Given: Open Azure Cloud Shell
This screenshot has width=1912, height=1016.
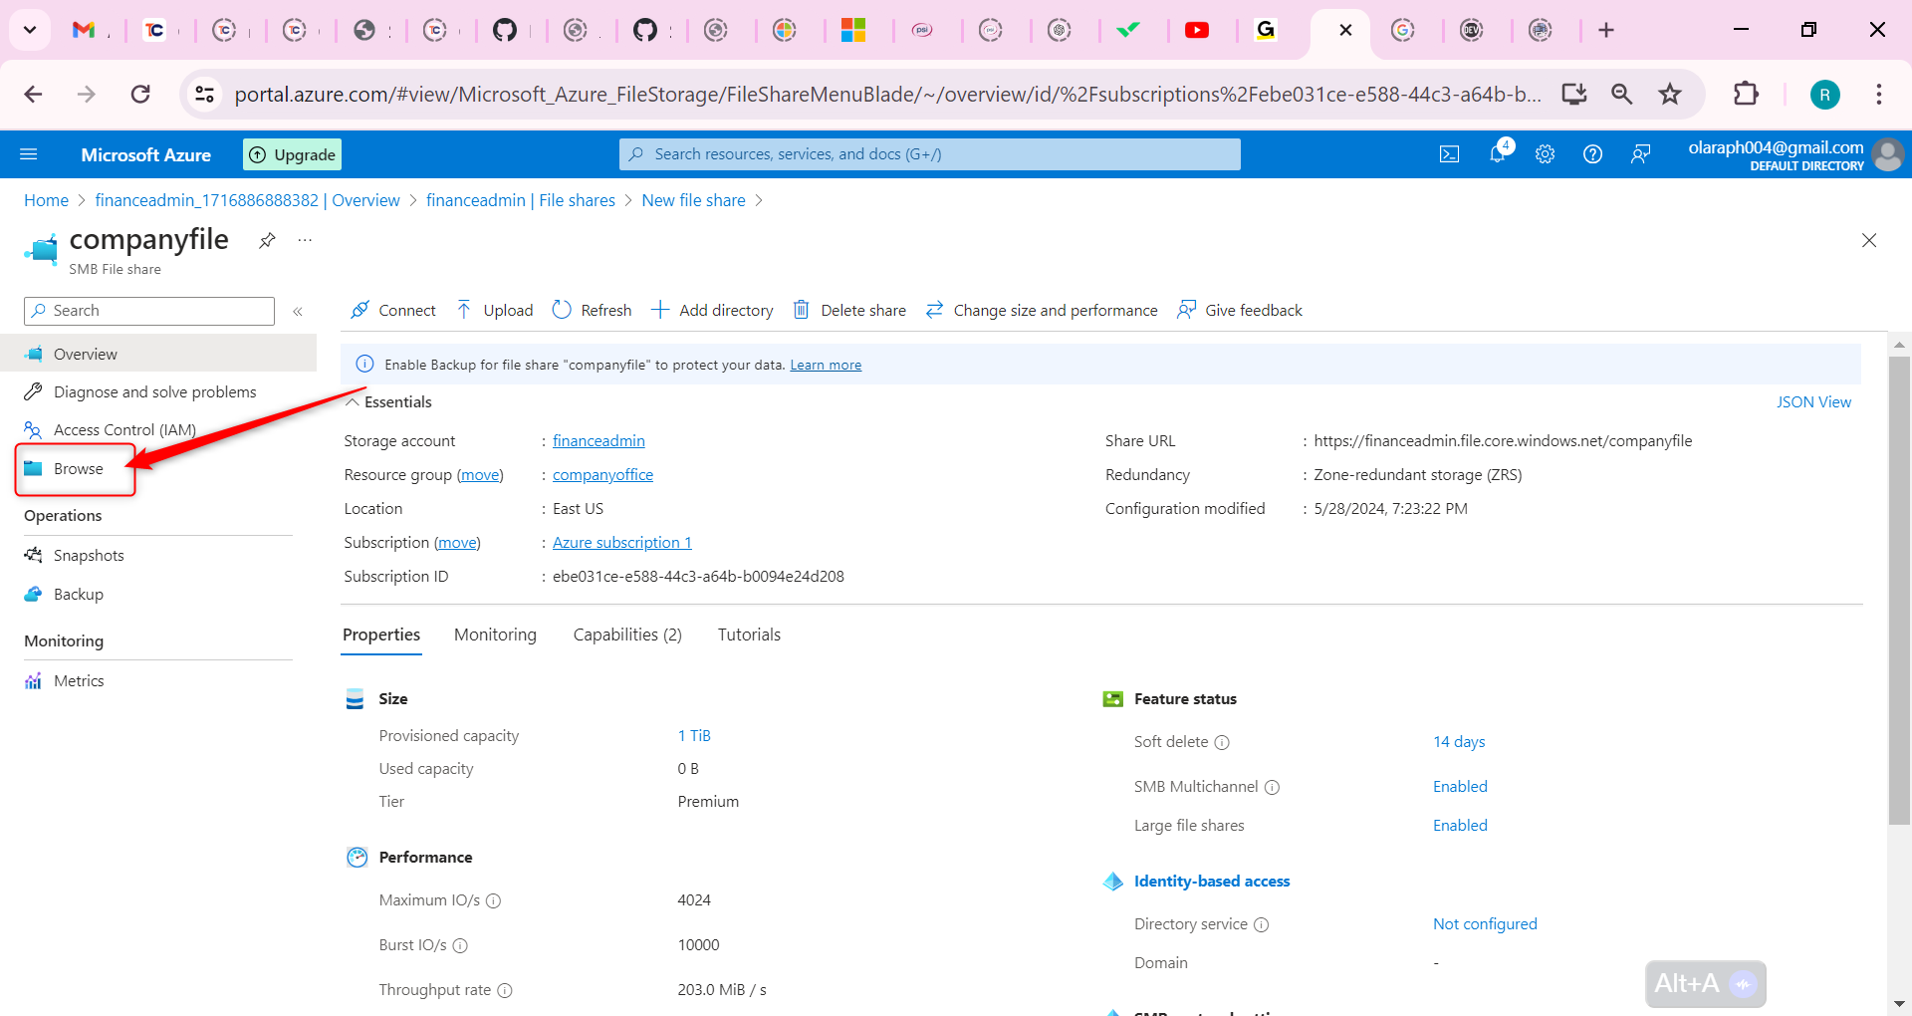Looking at the screenshot, I should (1450, 153).
